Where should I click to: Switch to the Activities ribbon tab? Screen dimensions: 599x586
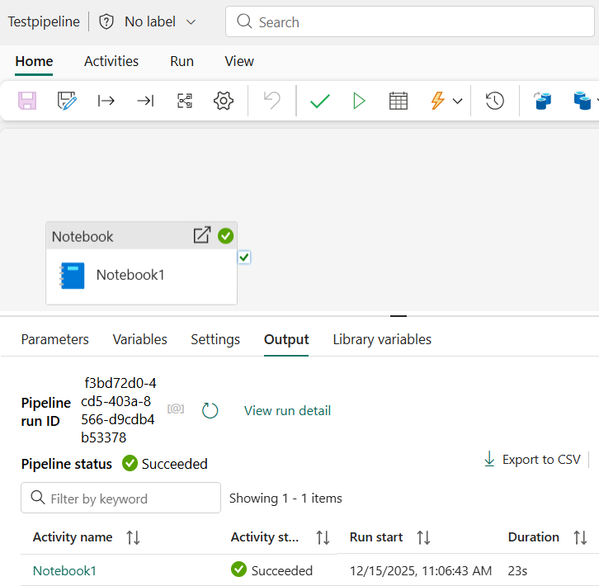(111, 61)
